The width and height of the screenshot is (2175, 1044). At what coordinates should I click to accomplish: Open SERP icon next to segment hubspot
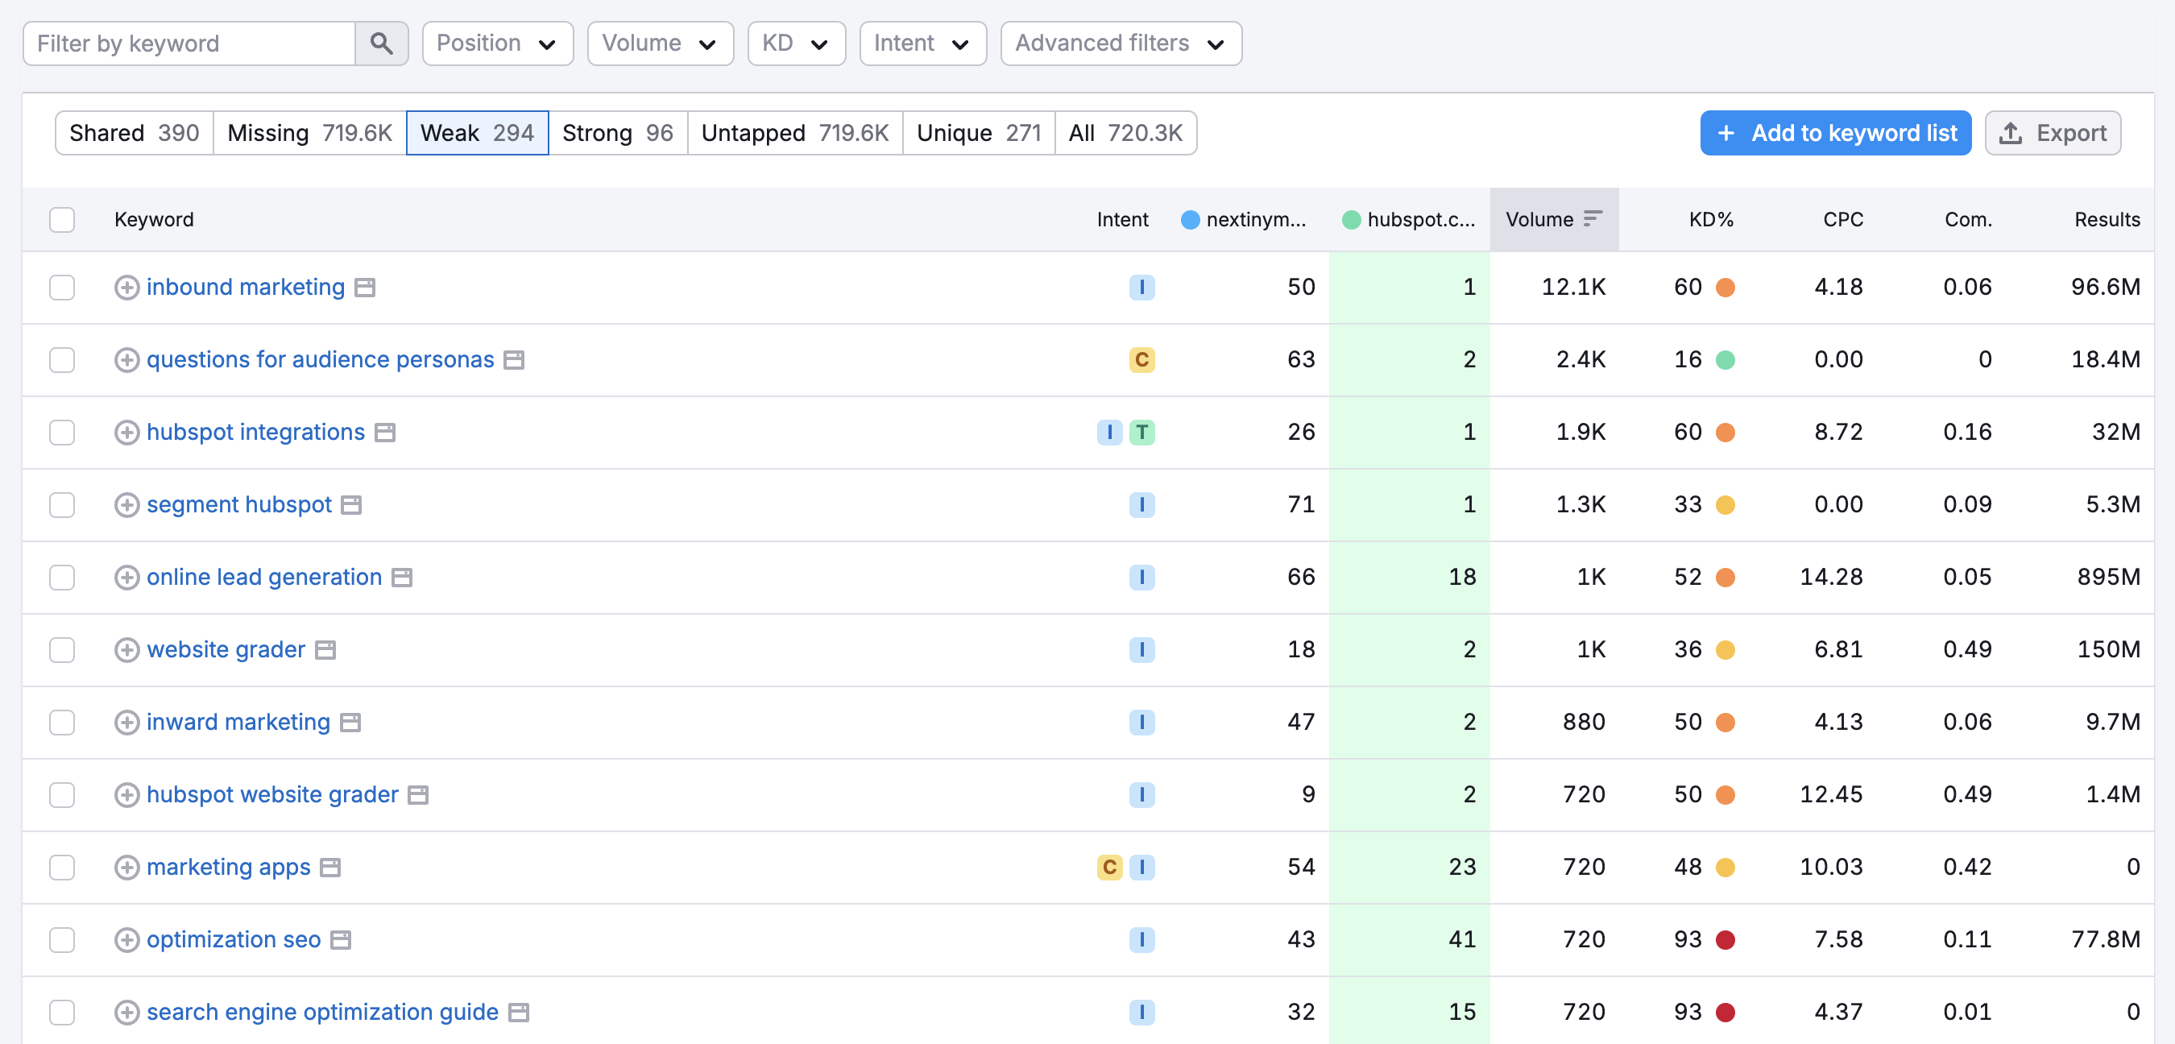pyautogui.click(x=351, y=505)
